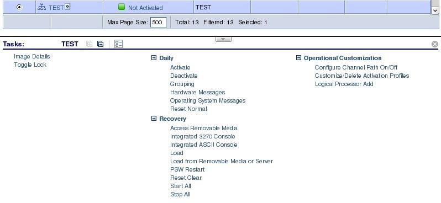Open Hardware Messages

click(197, 92)
